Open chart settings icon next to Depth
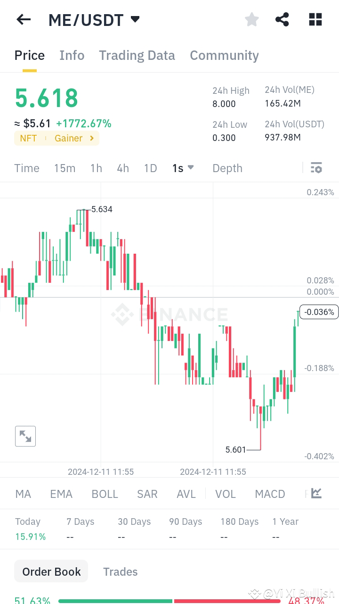 click(x=316, y=168)
